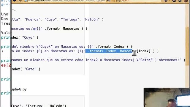The width and height of the screenshot is (190, 107).
Task: Click "Dos" in the left editor window
Action: tap(5, 19)
